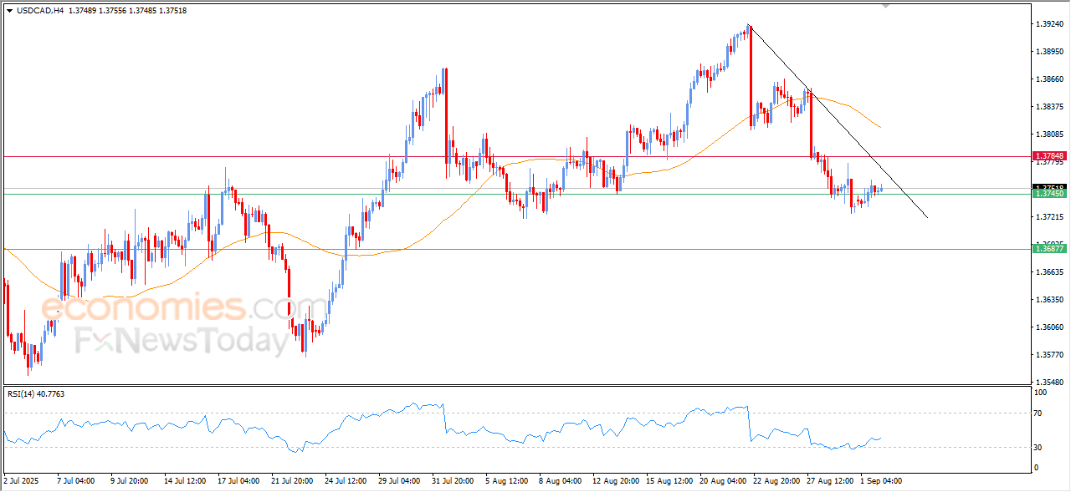1071x492 pixels.
Task: Click the 27 Aug 12:00 time label
Action: tap(828, 481)
